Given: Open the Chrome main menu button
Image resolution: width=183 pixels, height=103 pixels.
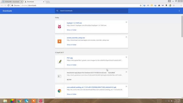Looking at the screenshot, I should tap(181, 5).
